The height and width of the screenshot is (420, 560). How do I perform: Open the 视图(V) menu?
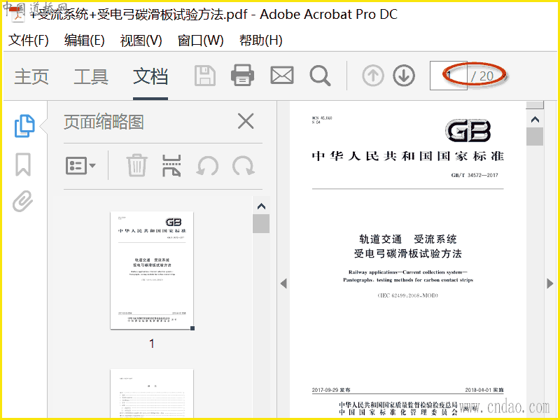(x=141, y=40)
